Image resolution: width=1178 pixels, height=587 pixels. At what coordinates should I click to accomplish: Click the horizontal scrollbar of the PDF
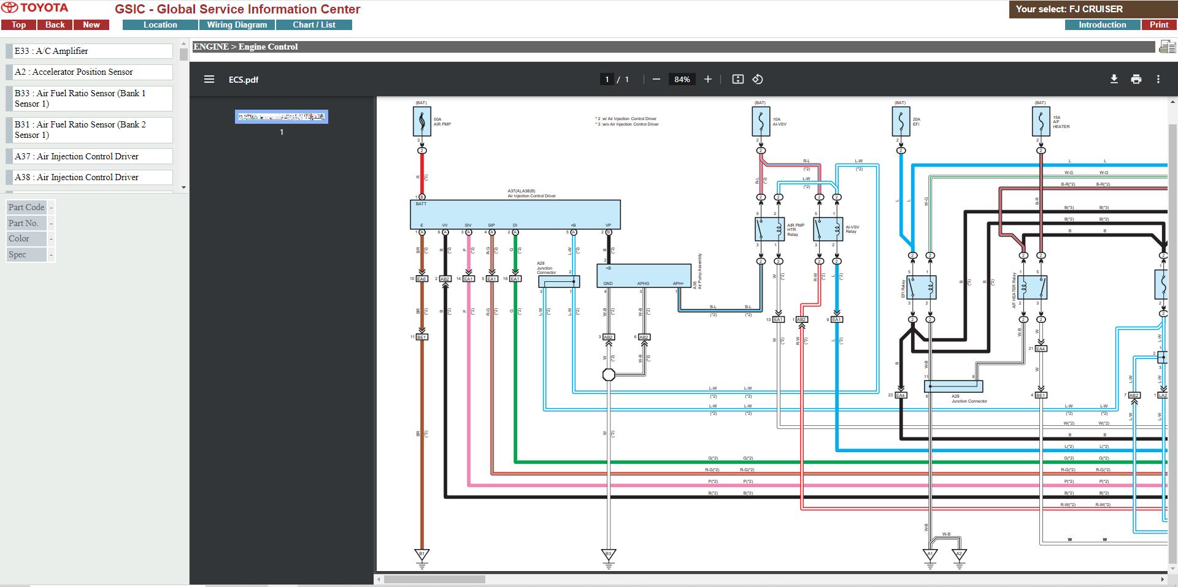tap(434, 579)
